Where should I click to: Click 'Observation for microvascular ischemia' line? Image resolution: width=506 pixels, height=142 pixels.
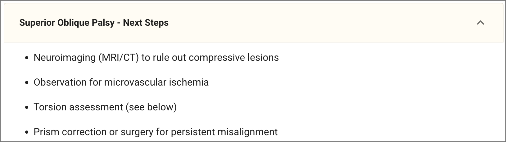[x=121, y=82]
